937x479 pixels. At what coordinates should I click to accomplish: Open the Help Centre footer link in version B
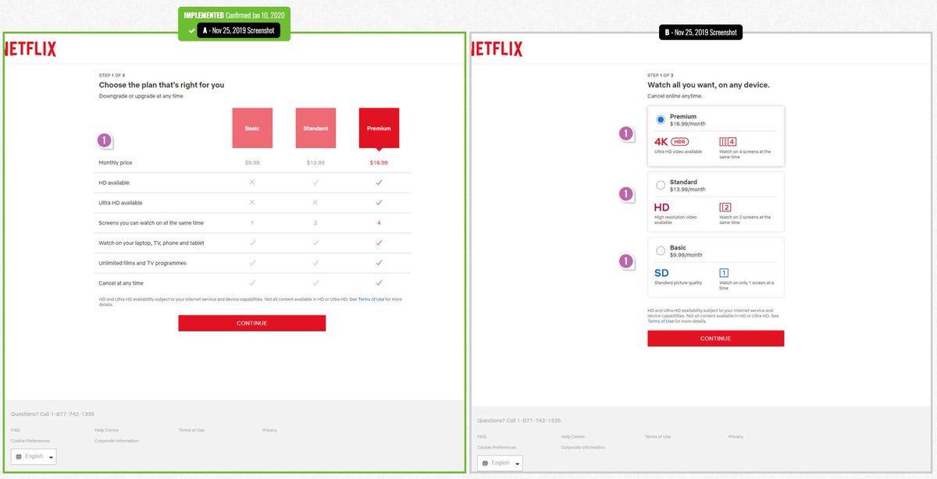tap(573, 436)
